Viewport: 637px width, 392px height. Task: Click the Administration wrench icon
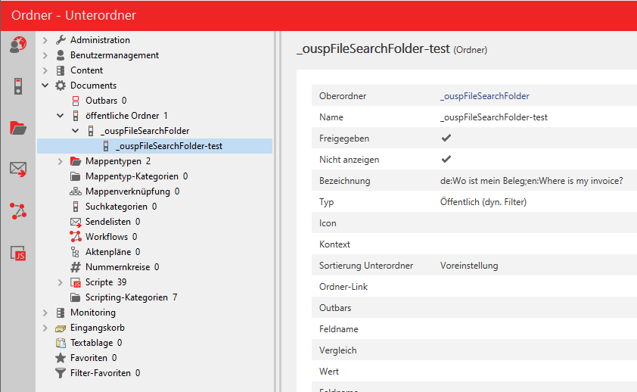[61, 40]
